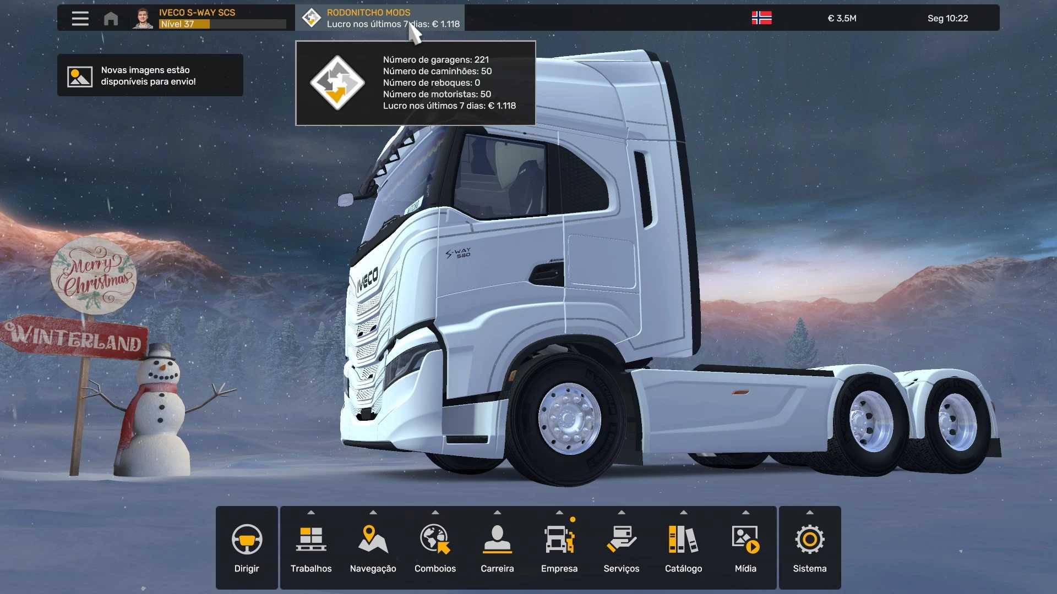Open the hamburger main menu

[80, 18]
